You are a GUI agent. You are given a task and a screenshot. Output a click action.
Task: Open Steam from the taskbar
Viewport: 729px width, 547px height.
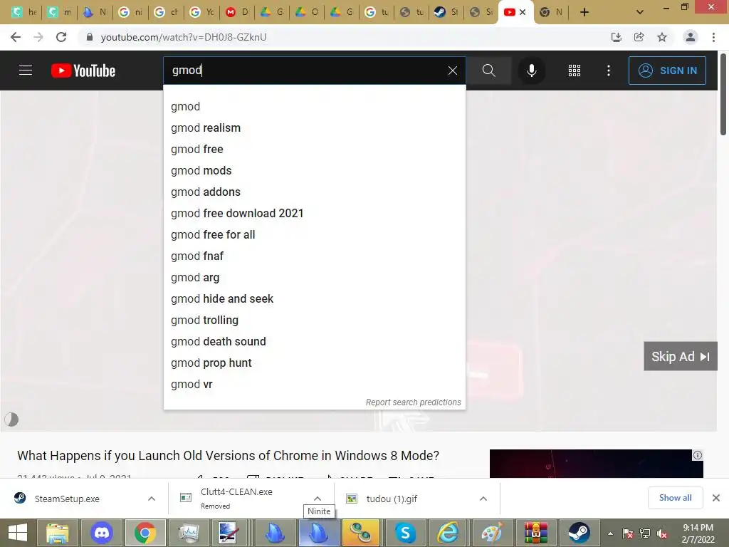click(x=579, y=533)
